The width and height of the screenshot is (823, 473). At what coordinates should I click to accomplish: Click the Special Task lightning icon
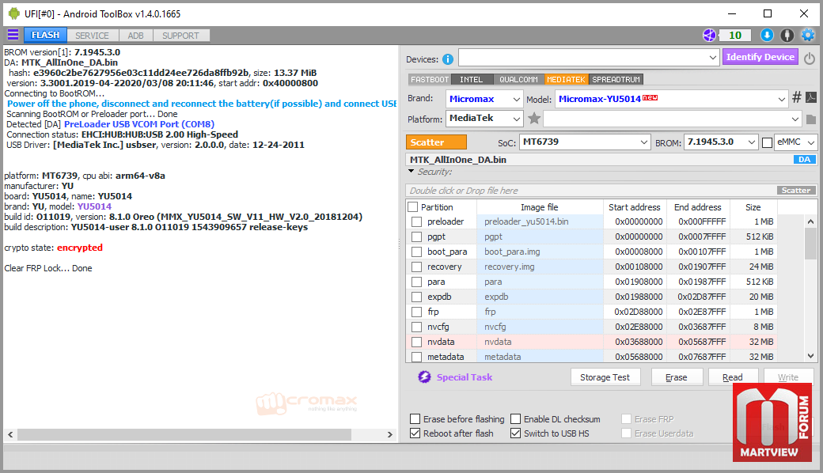tap(424, 377)
